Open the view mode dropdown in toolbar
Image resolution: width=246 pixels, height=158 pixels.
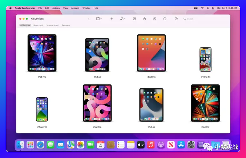99,18
